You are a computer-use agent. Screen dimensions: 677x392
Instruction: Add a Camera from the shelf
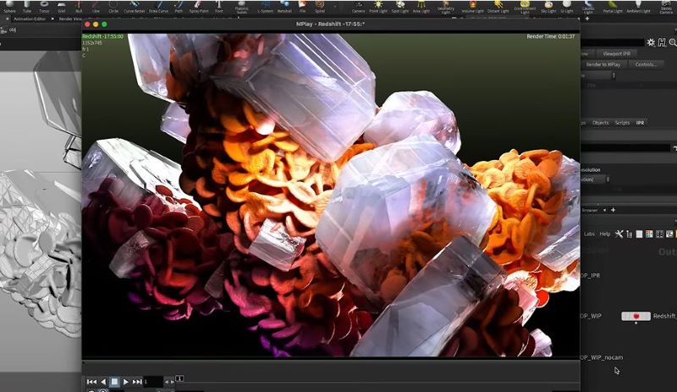point(358,7)
